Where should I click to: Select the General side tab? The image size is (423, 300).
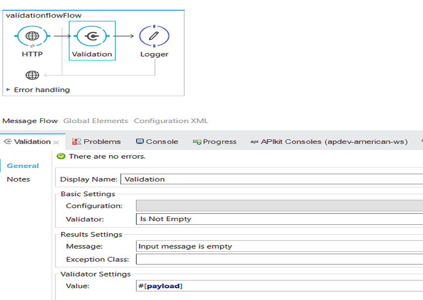coord(23,166)
